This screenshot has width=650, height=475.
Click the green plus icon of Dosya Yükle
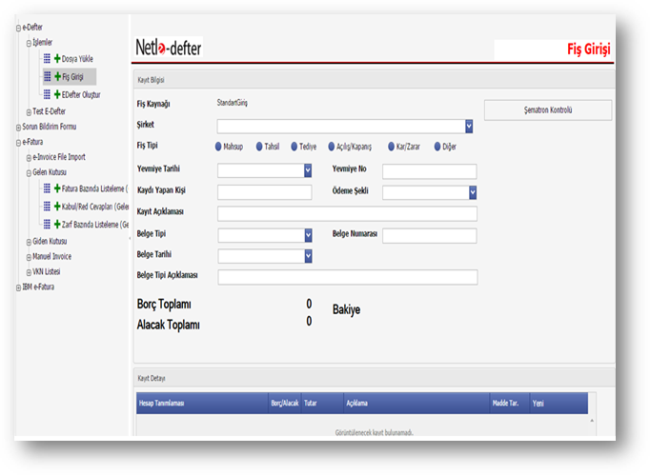57,58
